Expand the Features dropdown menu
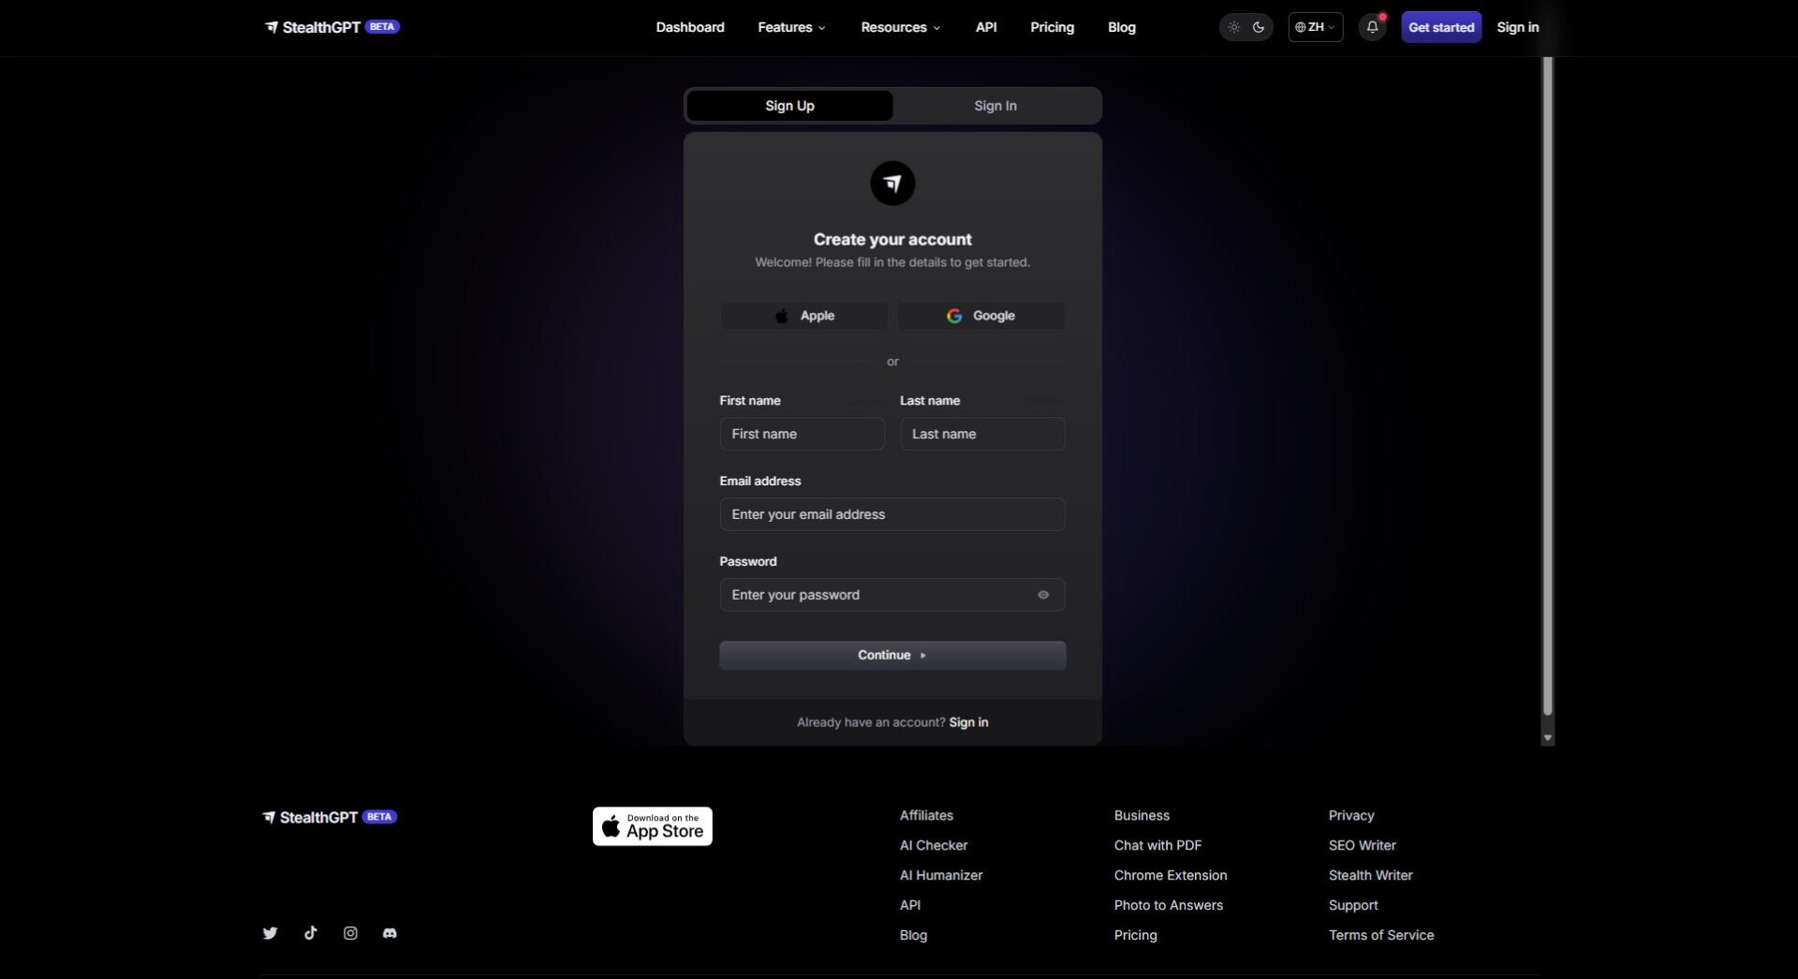 coord(791,27)
